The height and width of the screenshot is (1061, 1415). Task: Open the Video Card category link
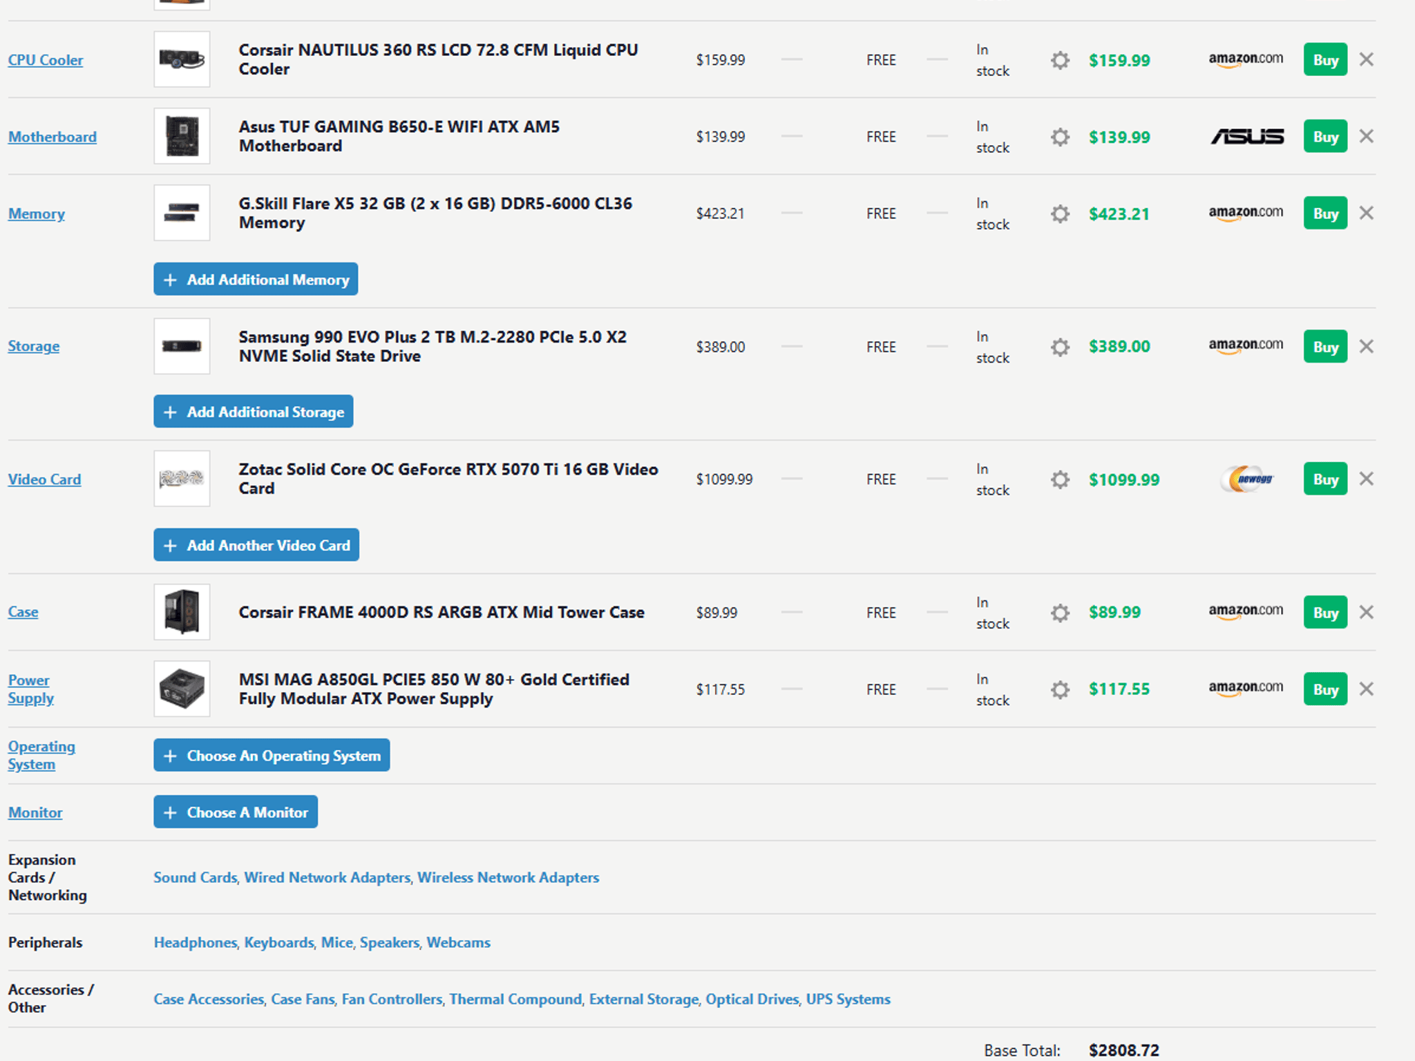coord(45,479)
